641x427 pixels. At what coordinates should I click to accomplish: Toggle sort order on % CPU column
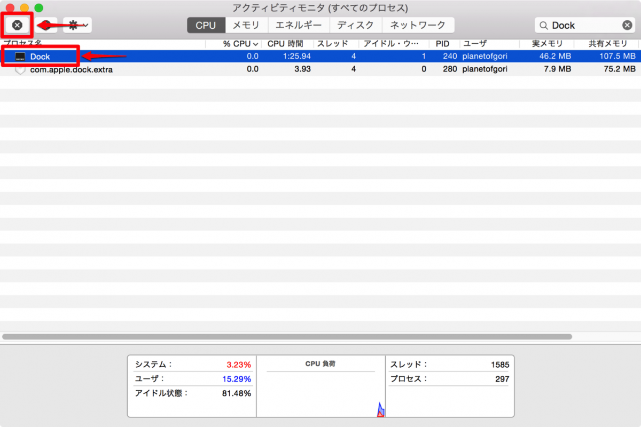pyautogui.click(x=240, y=44)
